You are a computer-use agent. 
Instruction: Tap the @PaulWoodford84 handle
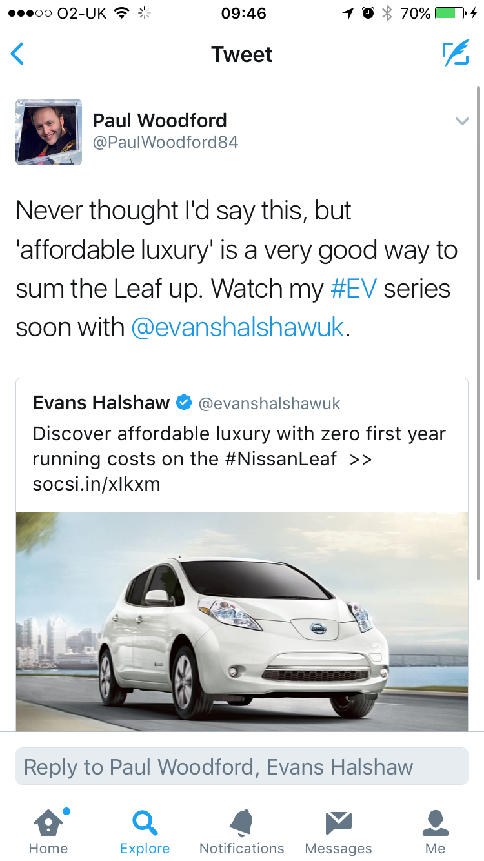click(x=165, y=143)
